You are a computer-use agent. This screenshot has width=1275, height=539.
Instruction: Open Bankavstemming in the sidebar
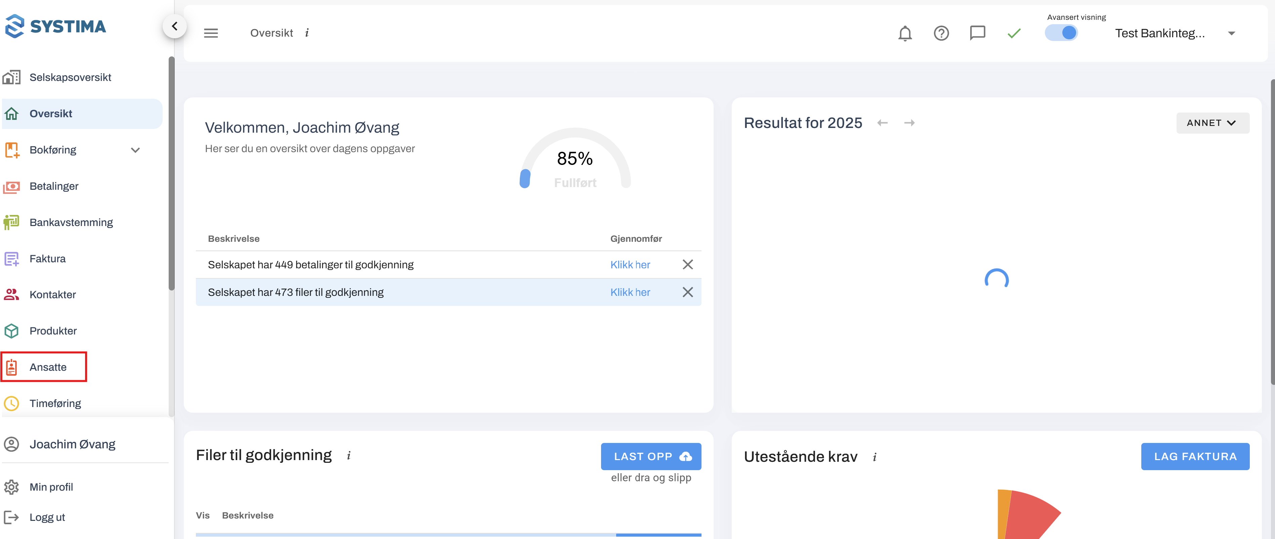pyautogui.click(x=71, y=222)
